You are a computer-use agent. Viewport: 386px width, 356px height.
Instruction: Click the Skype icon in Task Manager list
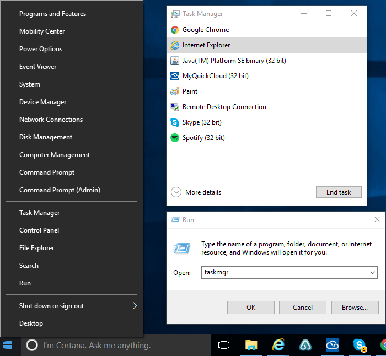(x=175, y=122)
